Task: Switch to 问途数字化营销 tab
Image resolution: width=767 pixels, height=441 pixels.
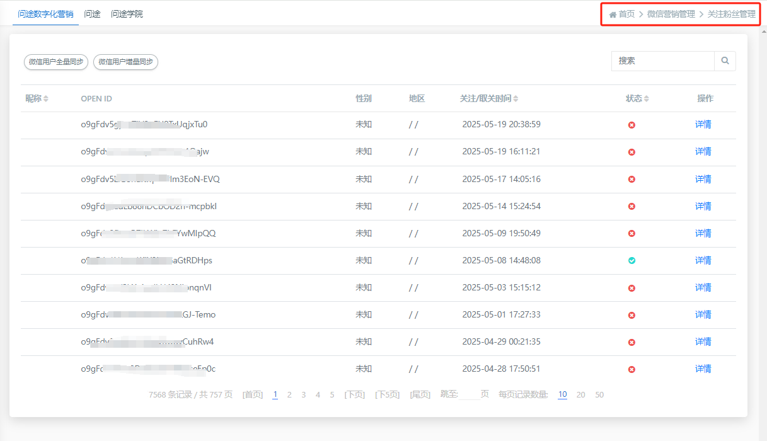Action: coord(45,14)
